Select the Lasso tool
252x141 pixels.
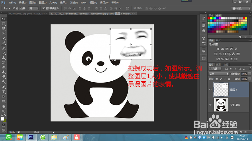coord(3,29)
